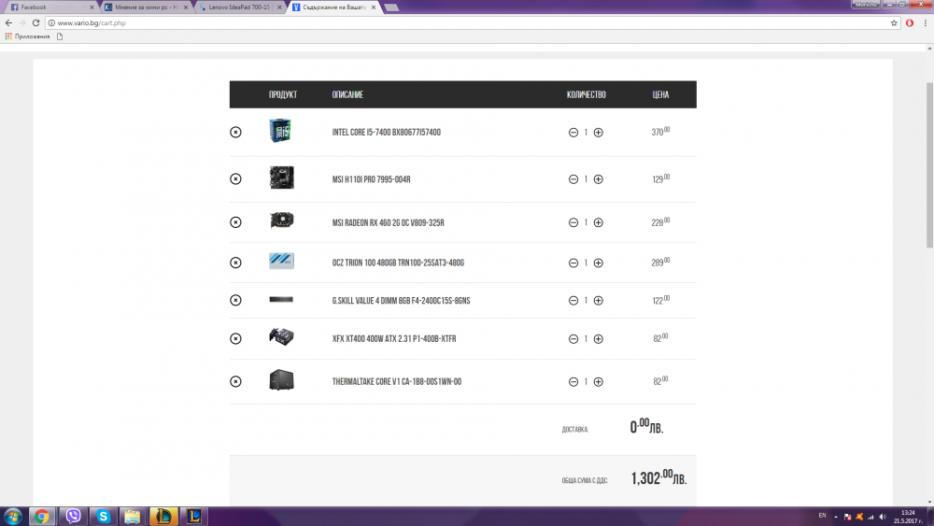Open File Explorer from the taskbar
This screenshot has width=934, height=526.
point(133,516)
